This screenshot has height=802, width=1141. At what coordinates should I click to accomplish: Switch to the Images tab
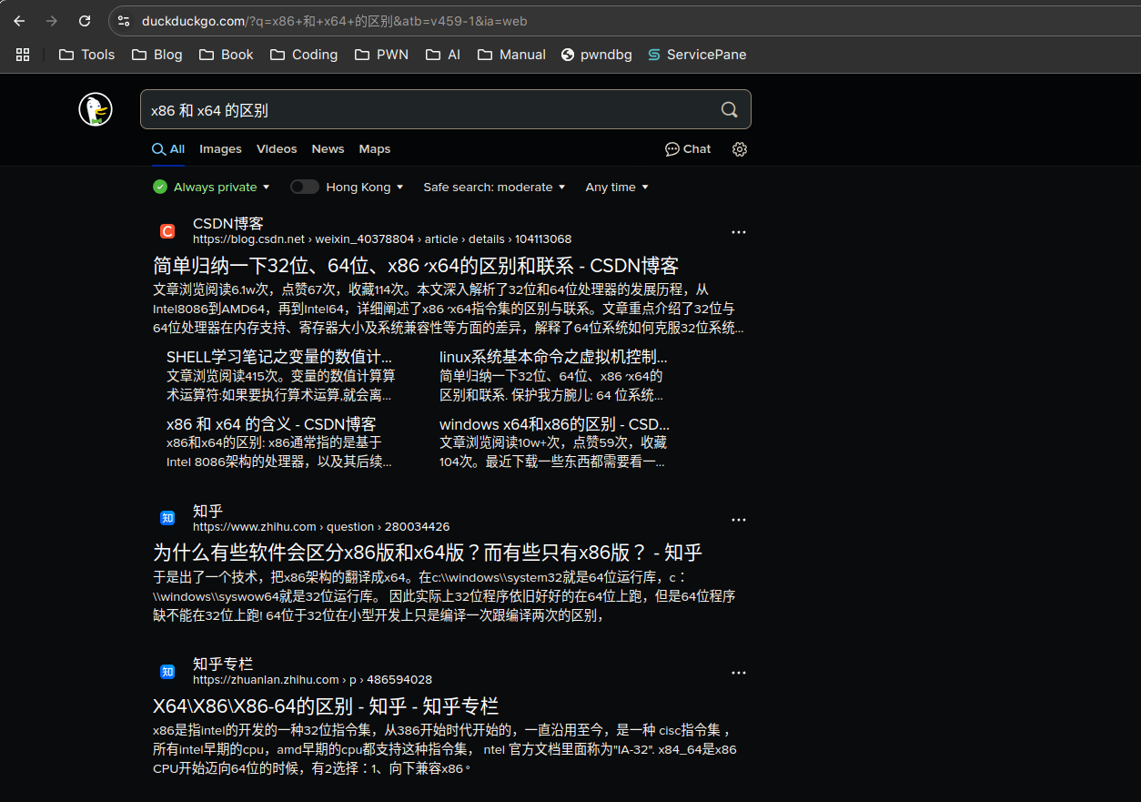click(220, 149)
